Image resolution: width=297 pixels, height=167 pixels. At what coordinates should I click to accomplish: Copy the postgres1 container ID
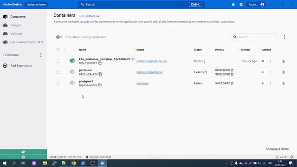point(100,85)
